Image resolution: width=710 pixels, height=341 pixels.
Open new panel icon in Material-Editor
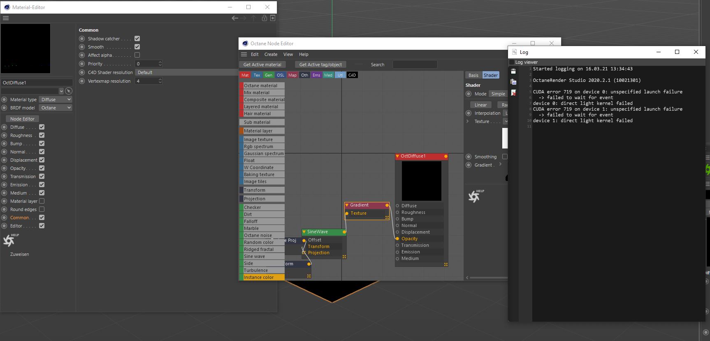tap(273, 18)
